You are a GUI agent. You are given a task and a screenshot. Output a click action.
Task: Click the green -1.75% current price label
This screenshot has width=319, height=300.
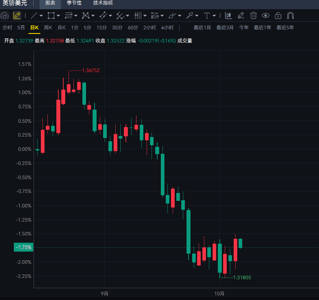[x=23, y=247]
